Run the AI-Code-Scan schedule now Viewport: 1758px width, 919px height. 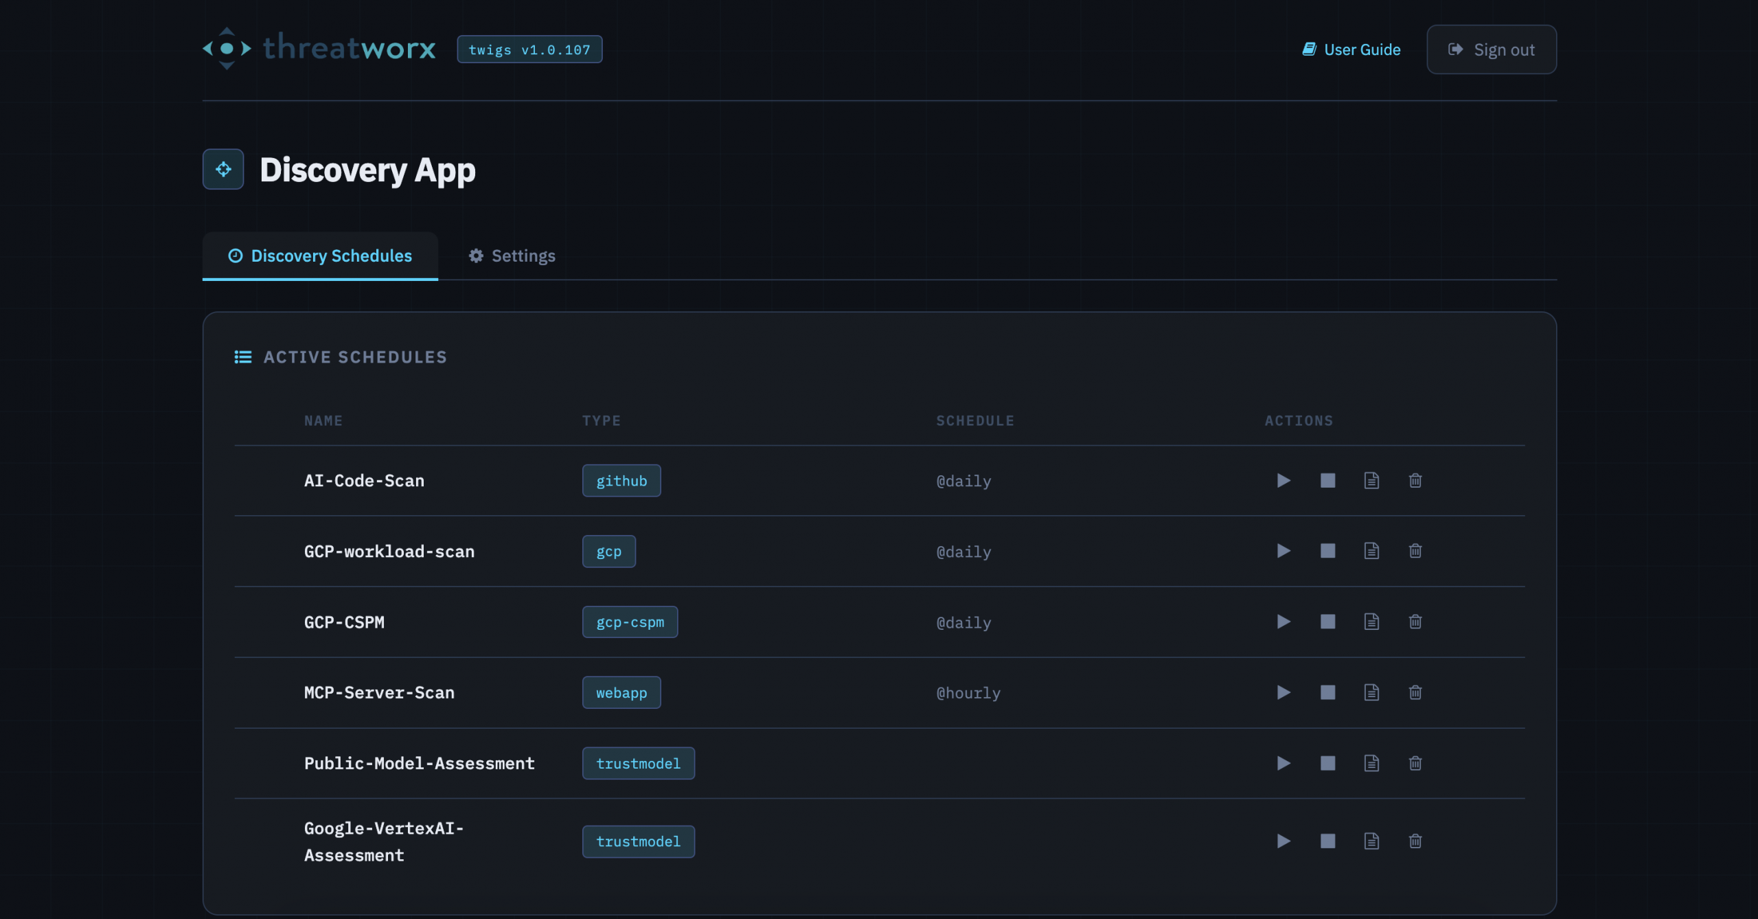click(1283, 481)
